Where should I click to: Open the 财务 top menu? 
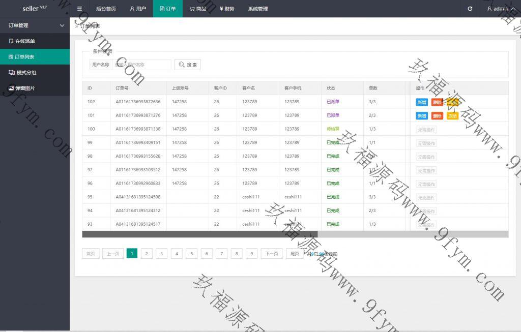[227, 9]
